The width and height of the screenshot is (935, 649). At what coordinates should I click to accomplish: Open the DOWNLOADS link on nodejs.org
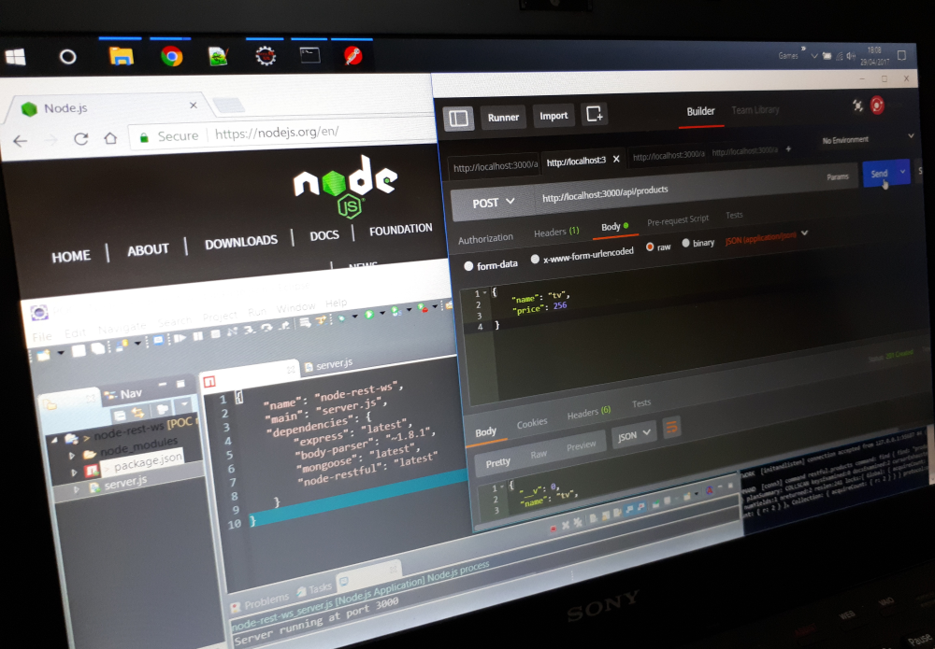[241, 242]
